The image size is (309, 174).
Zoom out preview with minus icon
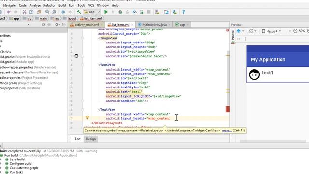(x=295, y=31)
